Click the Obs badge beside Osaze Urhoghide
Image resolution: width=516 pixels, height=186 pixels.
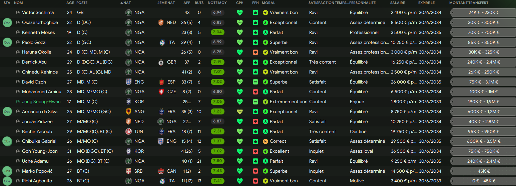[x=7, y=23]
